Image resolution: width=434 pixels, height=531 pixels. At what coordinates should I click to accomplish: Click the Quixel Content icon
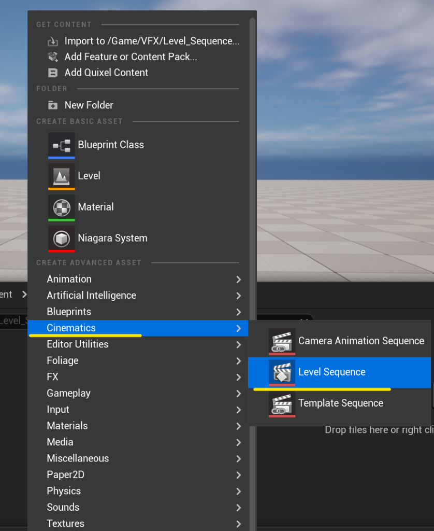click(x=53, y=73)
